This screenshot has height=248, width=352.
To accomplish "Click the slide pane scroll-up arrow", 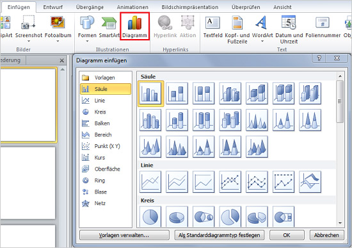I will pos(63,70).
